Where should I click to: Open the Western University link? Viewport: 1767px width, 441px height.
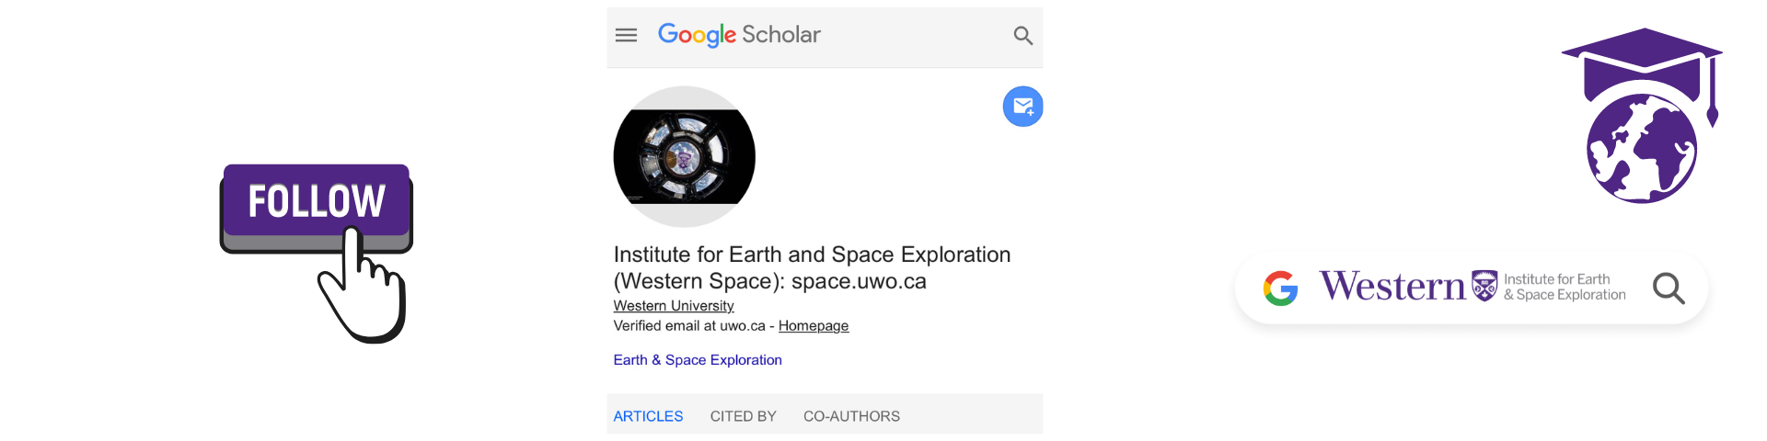(674, 306)
